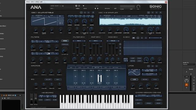196x110 pixels.
Task: Select oscillator 5 button in sampler section
Action: click(x=153, y=13)
